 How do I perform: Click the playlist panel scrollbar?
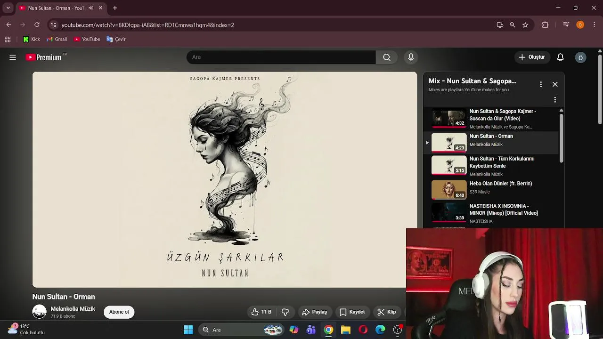point(561,138)
